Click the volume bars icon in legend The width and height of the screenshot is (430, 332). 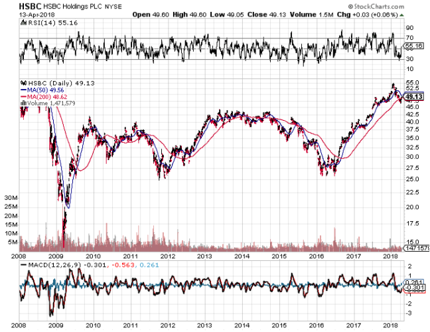pyautogui.click(x=24, y=103)
